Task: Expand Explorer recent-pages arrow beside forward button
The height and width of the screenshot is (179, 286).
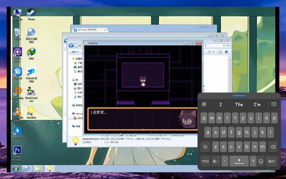Action: [x=80, y=46]
